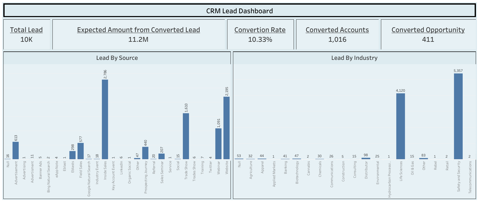The height and width of the screenshot is (202, 479).
Task: Click the Prospecting Journey axis label
Action: (146, 177)
